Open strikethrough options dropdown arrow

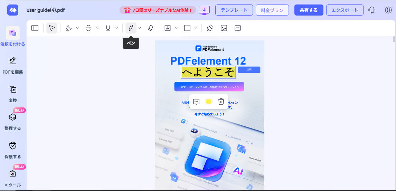(x=97, y=28)
